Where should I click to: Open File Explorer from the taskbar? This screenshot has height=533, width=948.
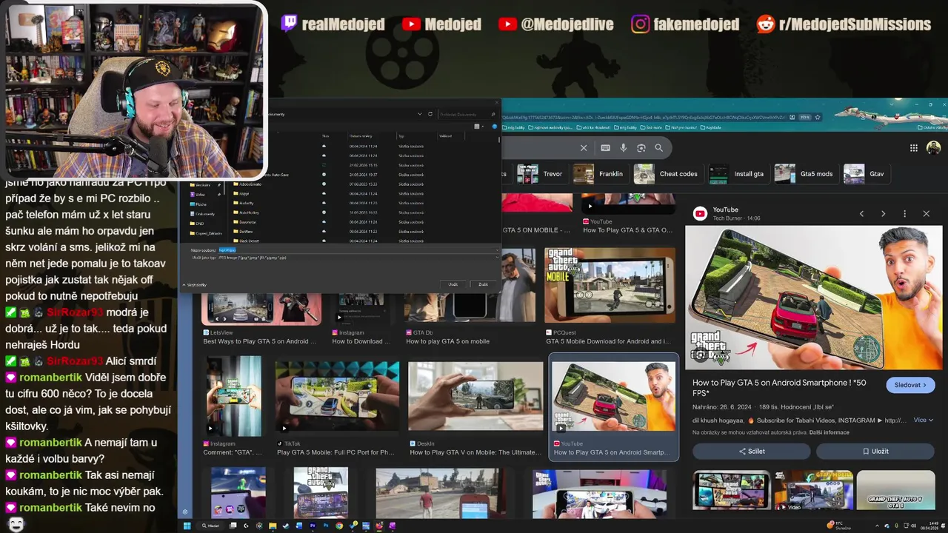coord(273,526)
